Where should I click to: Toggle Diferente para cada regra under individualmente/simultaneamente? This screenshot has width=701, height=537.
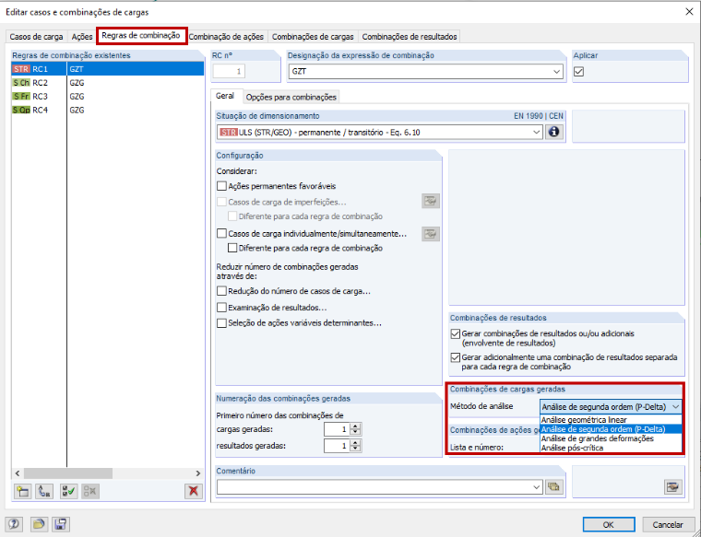click(x=232, y=248)
